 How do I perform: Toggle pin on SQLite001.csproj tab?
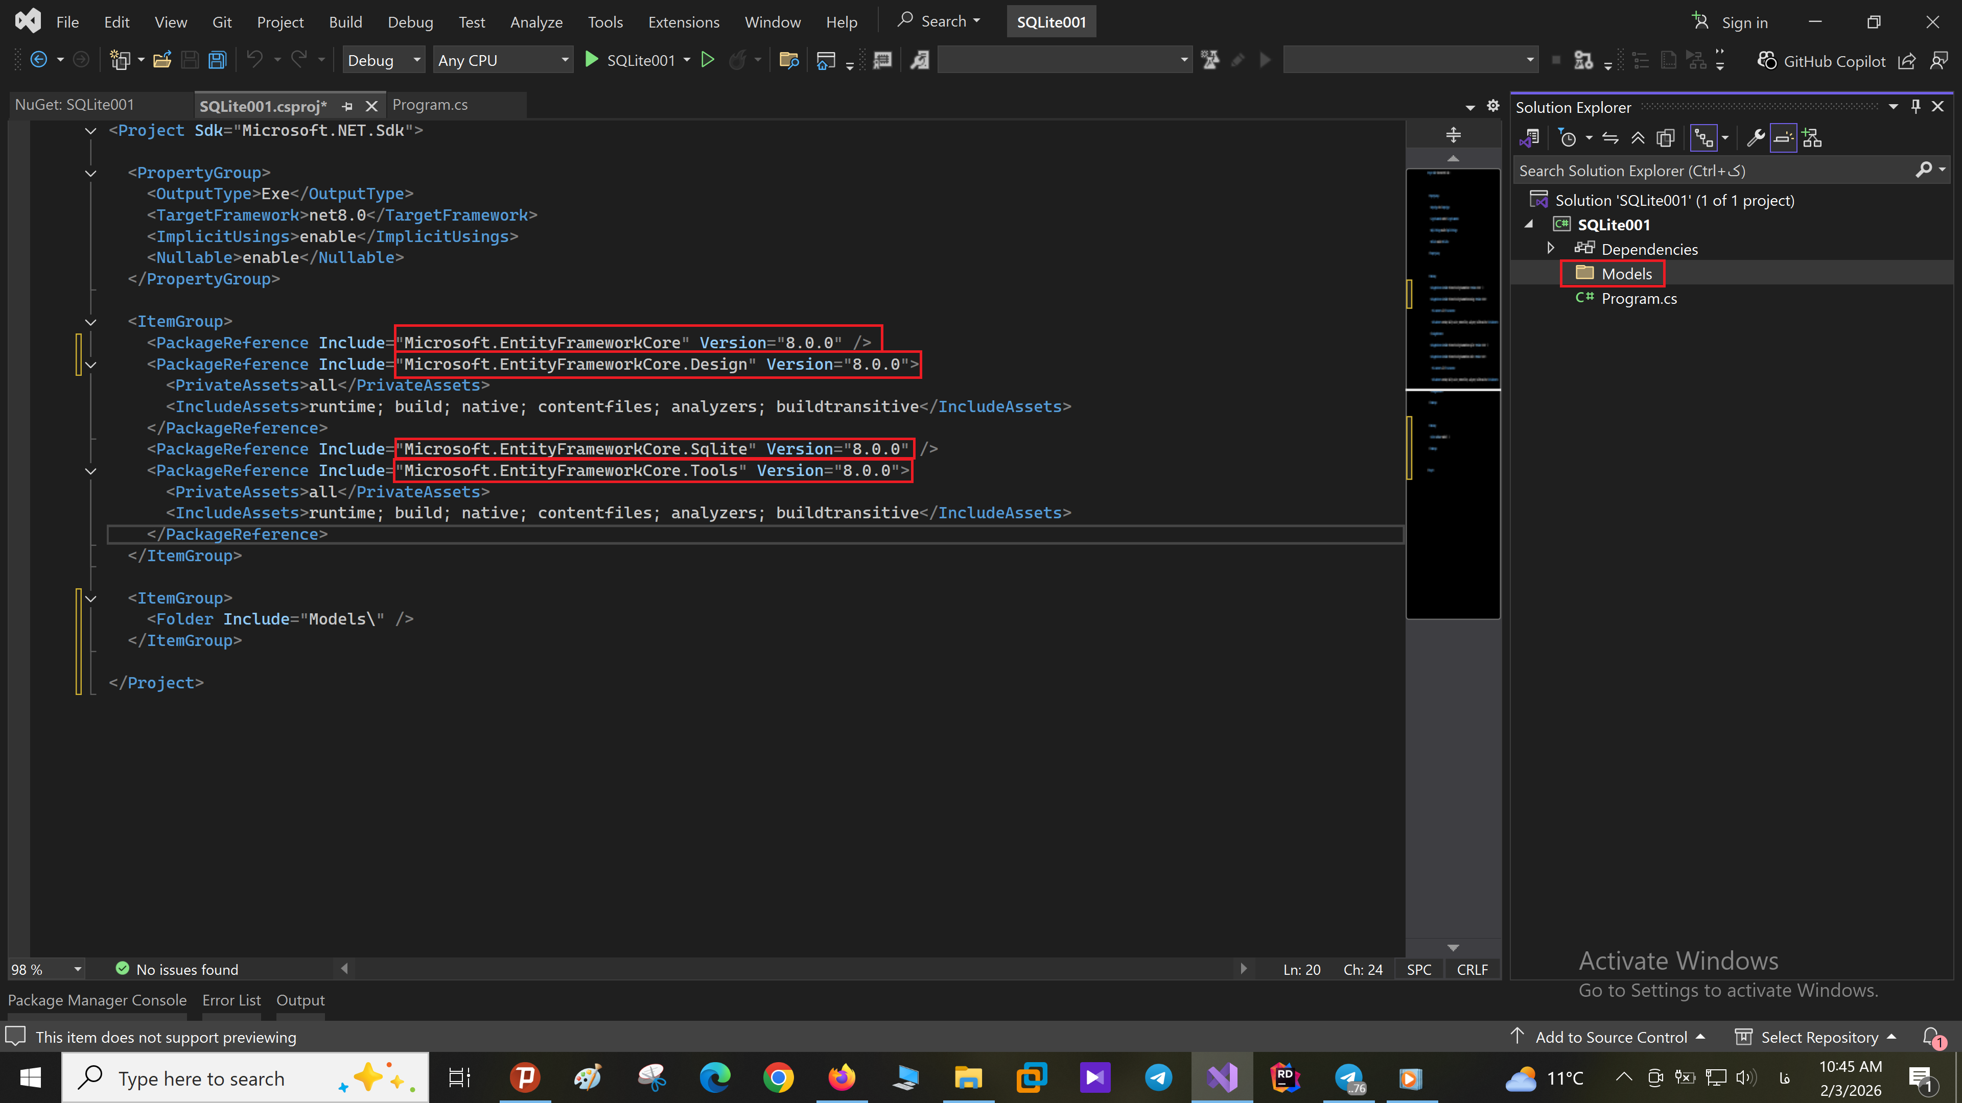tap(347, 106)
